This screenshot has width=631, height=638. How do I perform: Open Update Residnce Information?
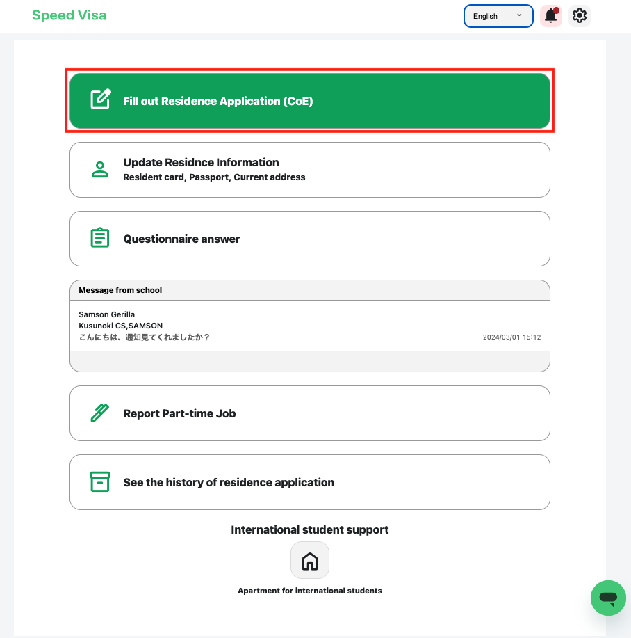310,170
